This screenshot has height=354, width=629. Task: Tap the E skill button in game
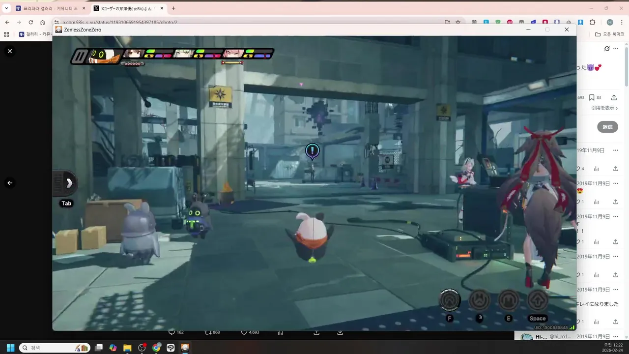(x=509, y=299)
